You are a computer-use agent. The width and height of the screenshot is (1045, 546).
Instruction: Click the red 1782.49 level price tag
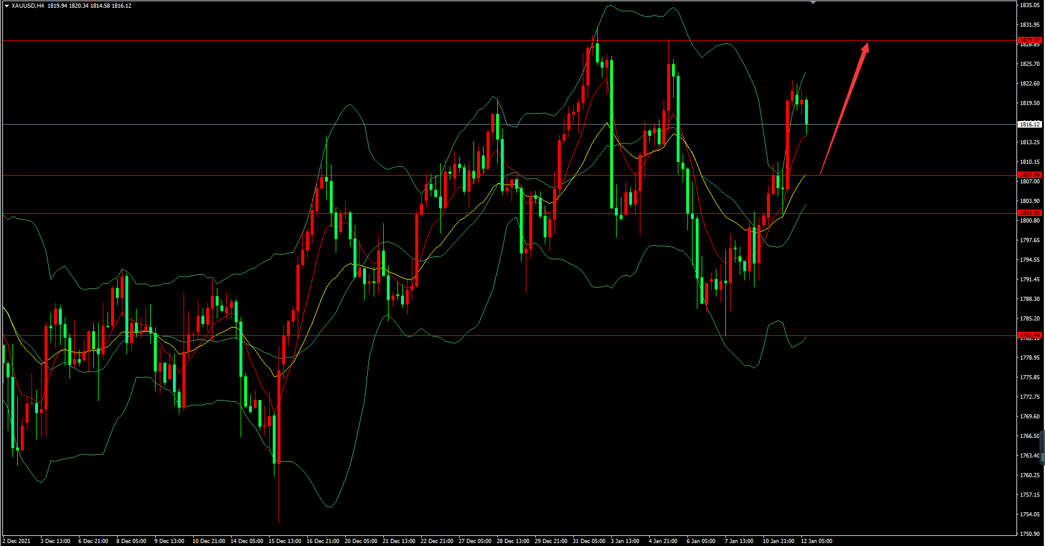[x=1030, y=335]
